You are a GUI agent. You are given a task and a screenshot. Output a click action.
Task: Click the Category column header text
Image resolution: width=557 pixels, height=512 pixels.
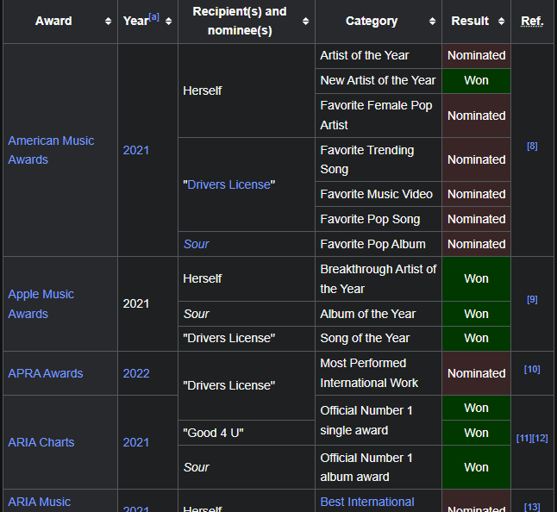(372, 22)
